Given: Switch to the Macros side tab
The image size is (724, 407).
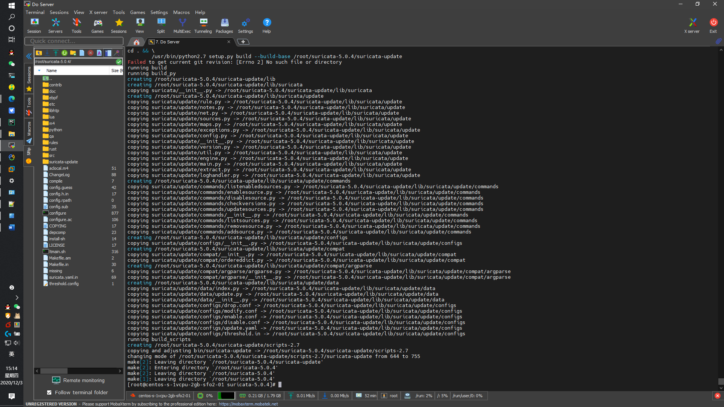Looking at the screenshot, I should click(x=29, y=132).
